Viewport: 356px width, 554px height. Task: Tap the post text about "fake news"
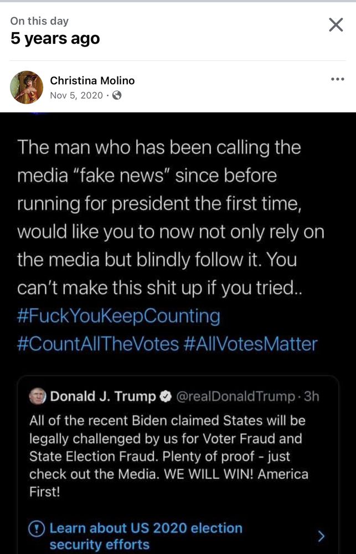(x=170, y=218)
